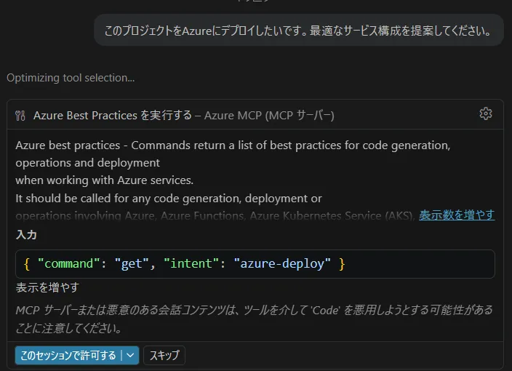512x371 pixels.
Task: Expand the description via 表示数を増やす link
Action: [457, 215]
